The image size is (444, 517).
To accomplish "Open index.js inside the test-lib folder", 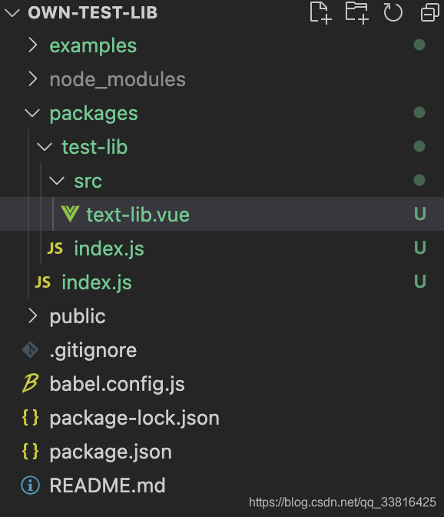I will (x=222, y=248).
